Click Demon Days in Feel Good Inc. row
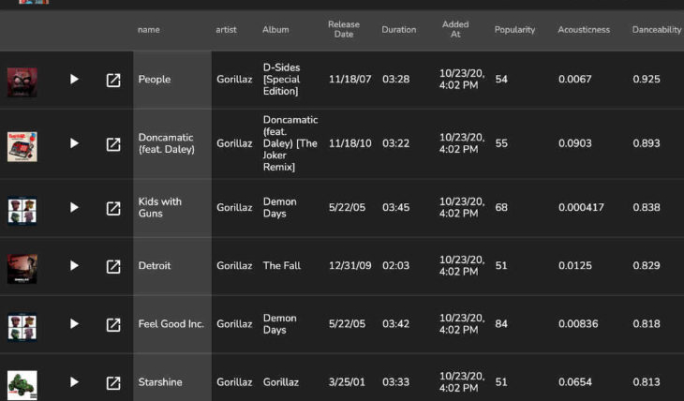 click(279, 324)
